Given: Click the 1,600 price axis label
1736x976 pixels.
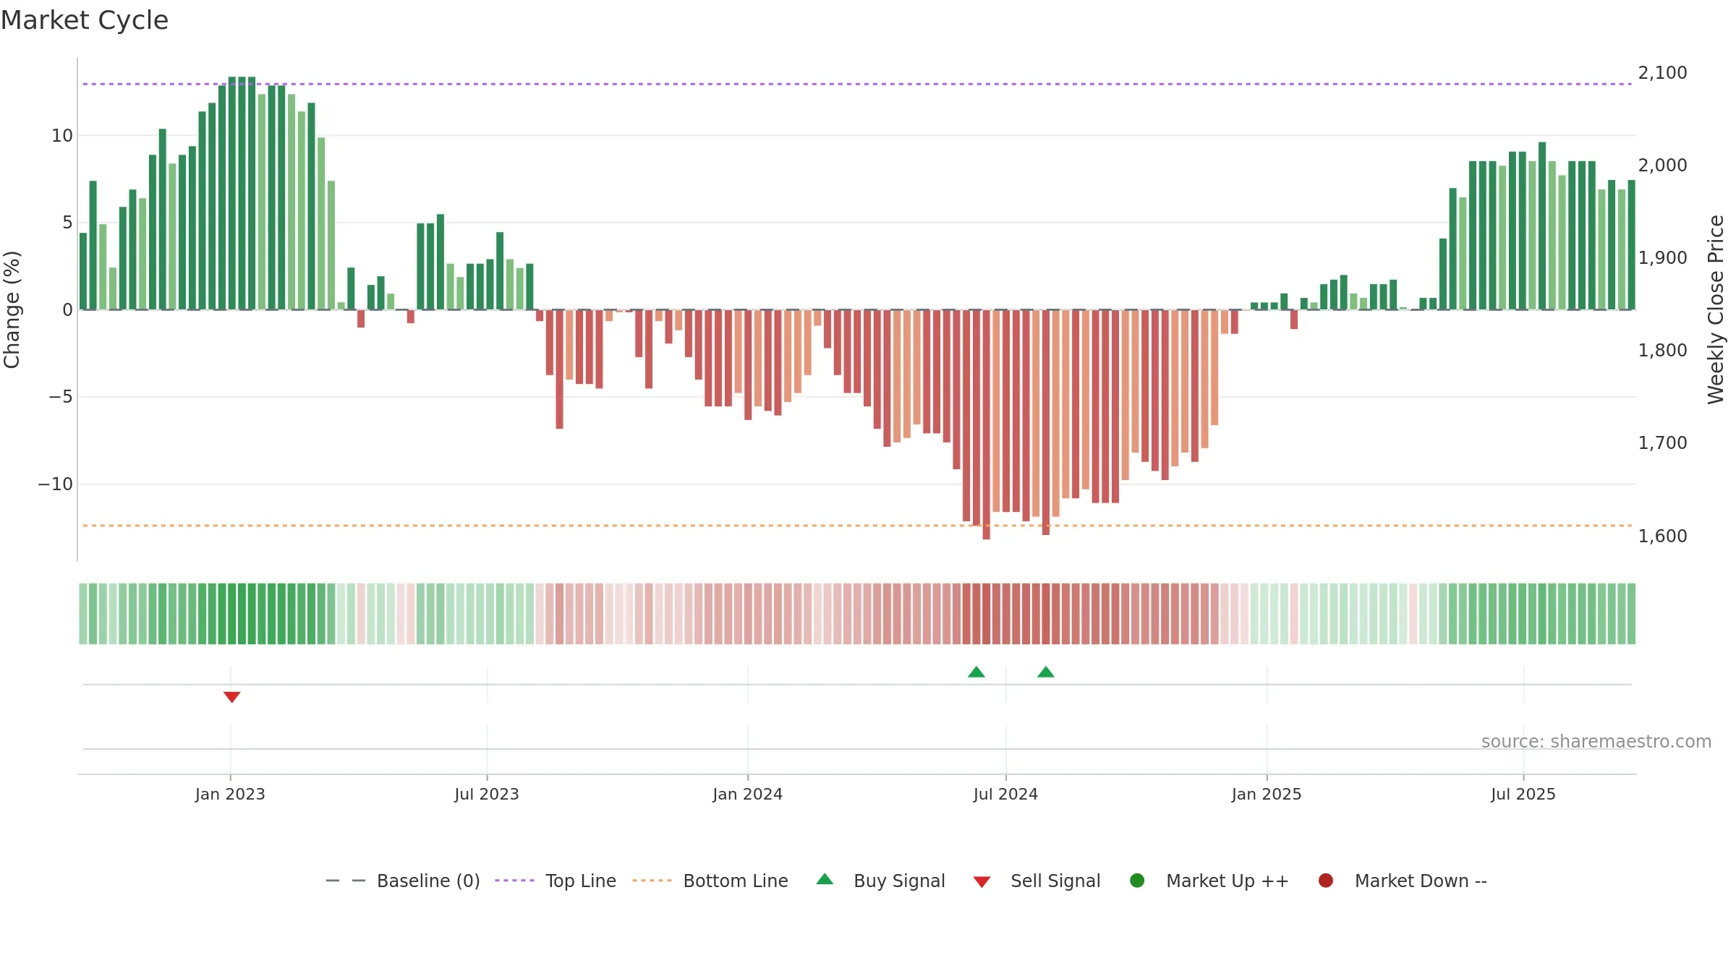Looking at the screenshot, I should click(x=1662, y=536).
